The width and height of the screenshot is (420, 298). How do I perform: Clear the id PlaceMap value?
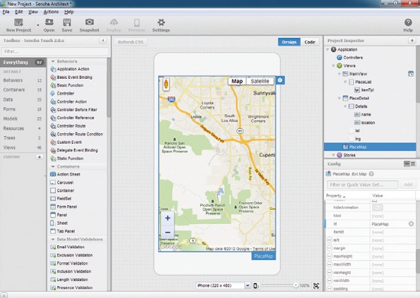click(x=411, y=224)
